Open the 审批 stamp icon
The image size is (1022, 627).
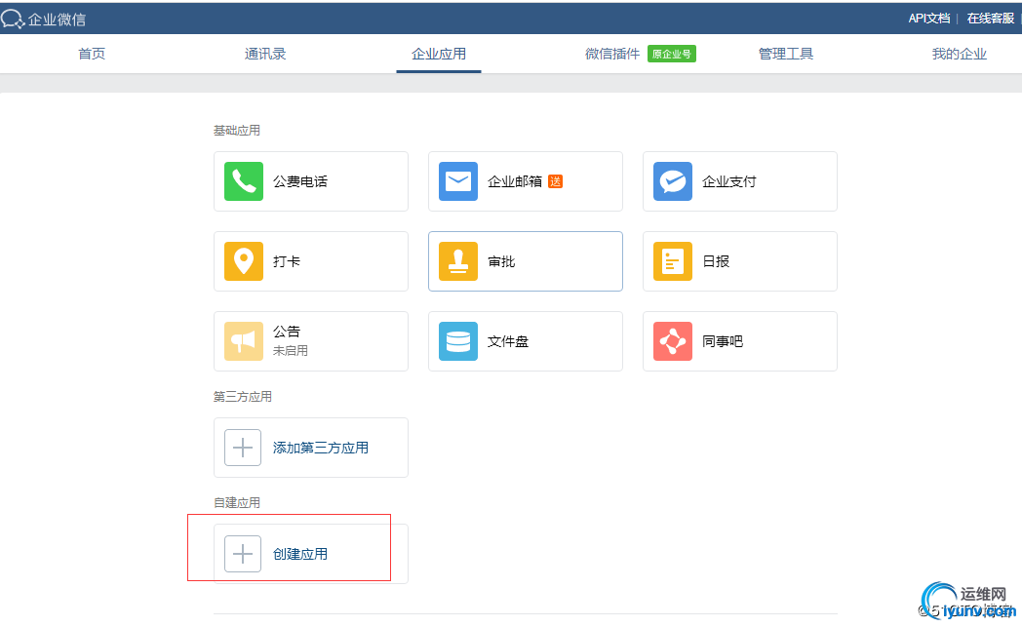tap(457, 261)
